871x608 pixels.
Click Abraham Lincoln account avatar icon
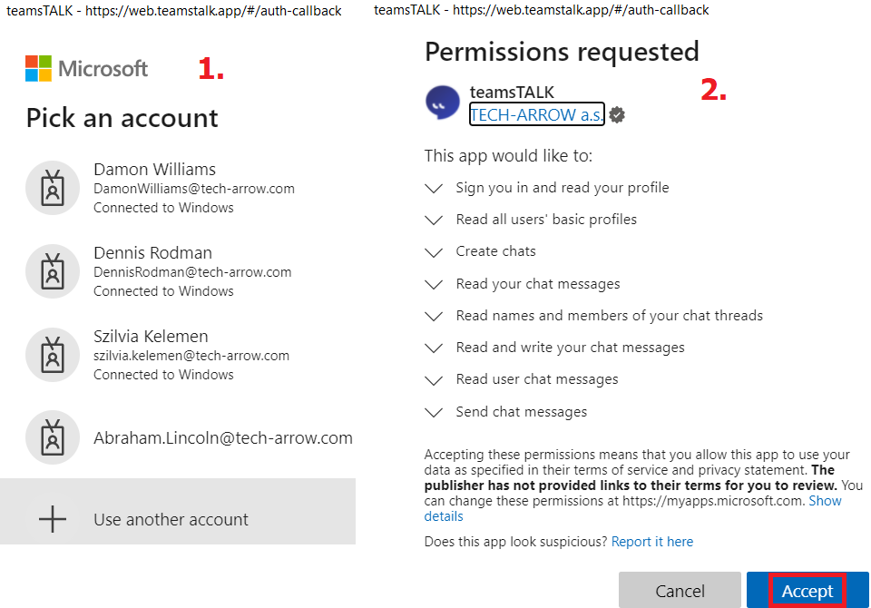(x=54, y=438)
